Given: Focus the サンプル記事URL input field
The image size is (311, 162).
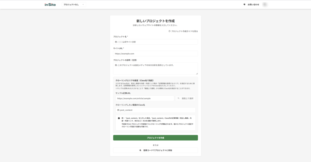Looking at the screenshot, I should (x=145, y=98).
